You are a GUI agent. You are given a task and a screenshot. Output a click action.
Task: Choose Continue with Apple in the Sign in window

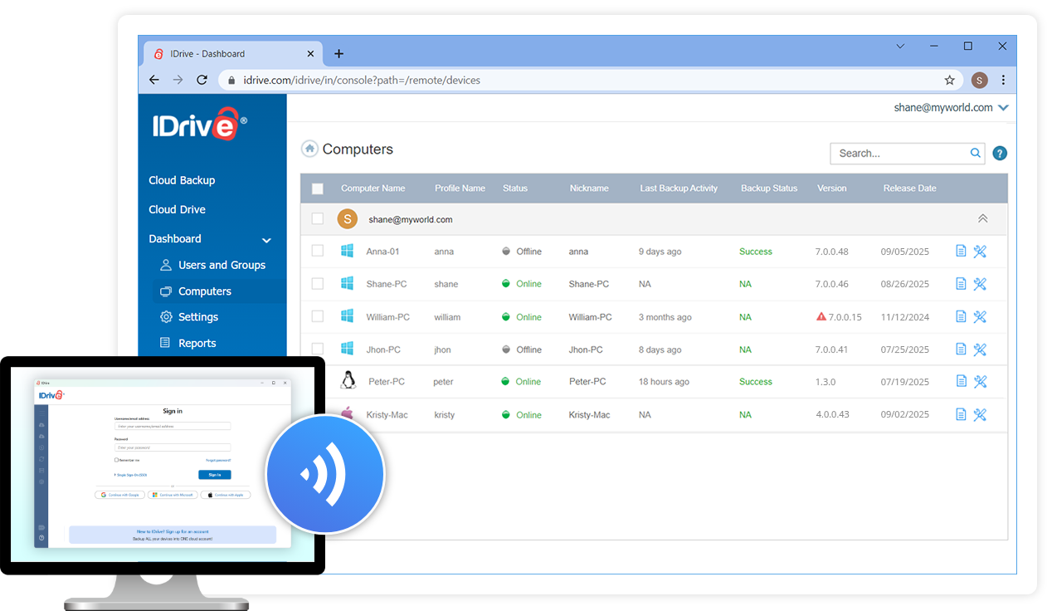pos(226,495)
